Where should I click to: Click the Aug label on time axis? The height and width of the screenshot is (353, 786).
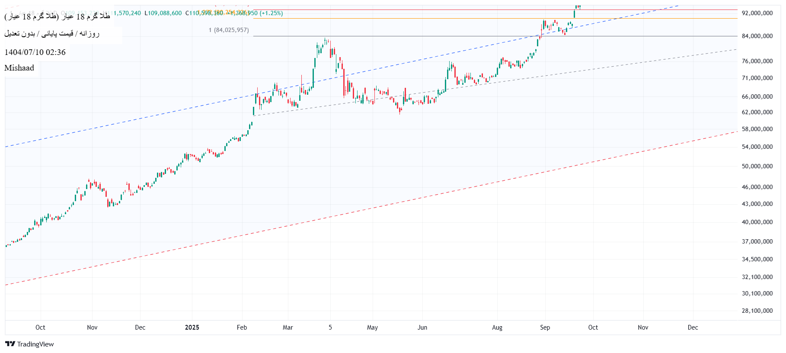click(x=497, y=327)
